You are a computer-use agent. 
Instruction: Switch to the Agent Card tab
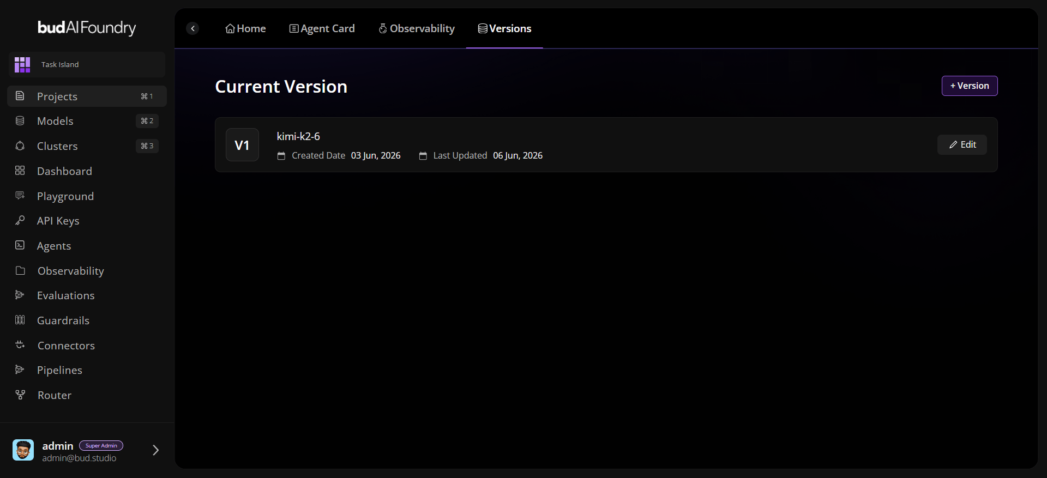322,28
